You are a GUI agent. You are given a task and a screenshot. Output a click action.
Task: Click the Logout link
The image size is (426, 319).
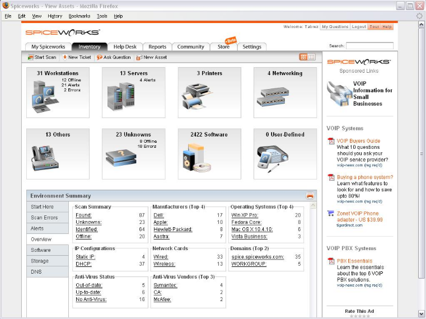tap(359, 27)
